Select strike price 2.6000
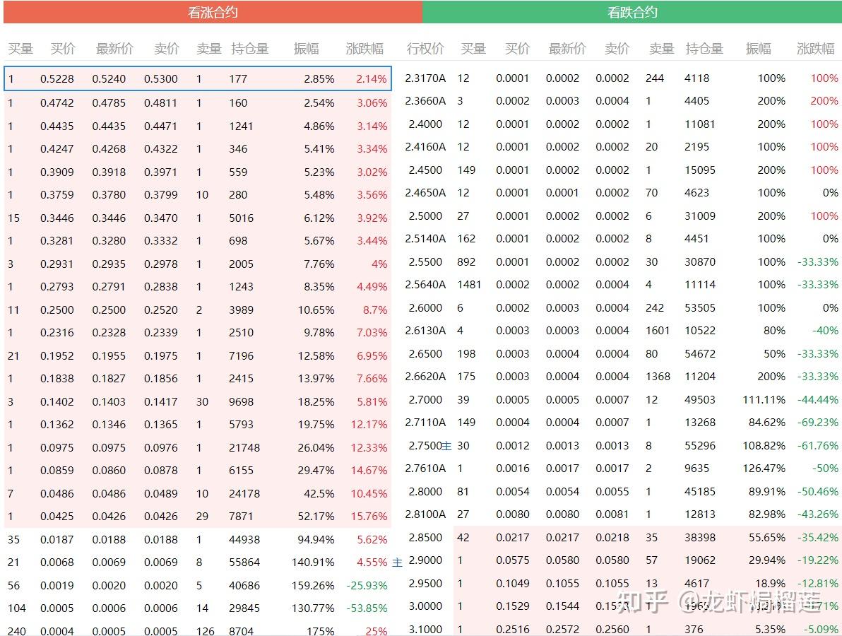Image resolution: width=842 pixels, height=636 pixels. 425,308
